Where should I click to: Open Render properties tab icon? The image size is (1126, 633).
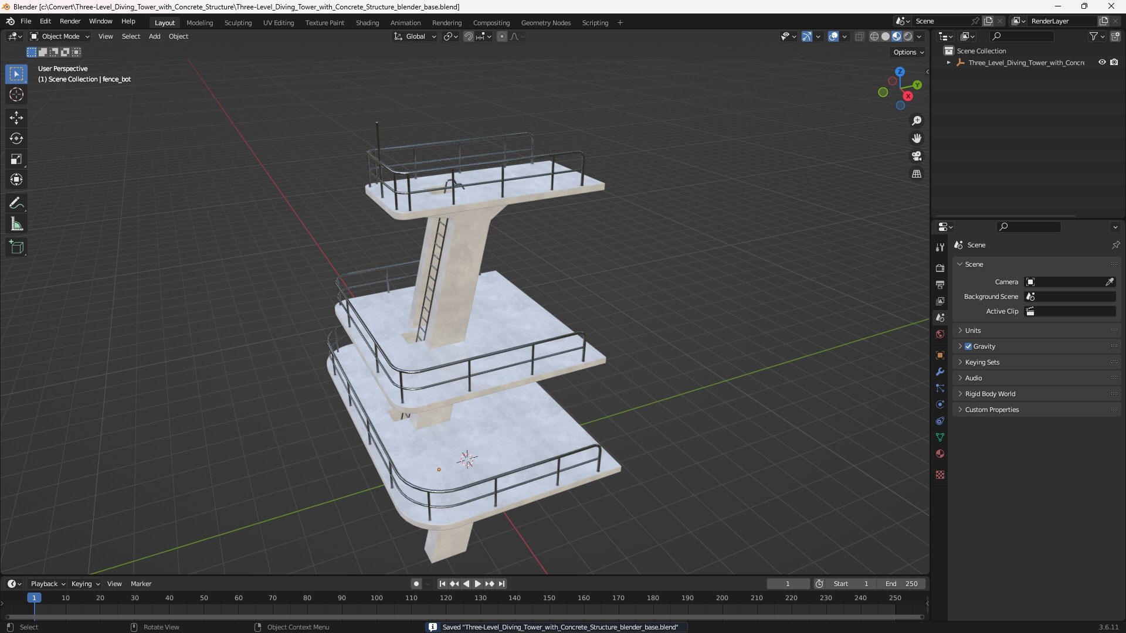pyautogui.click(x=940, y=268)
